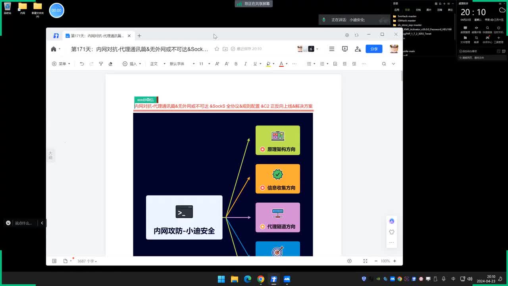
Task: Switch to 文档 tab in directory panel
Action: pos(418,10)
